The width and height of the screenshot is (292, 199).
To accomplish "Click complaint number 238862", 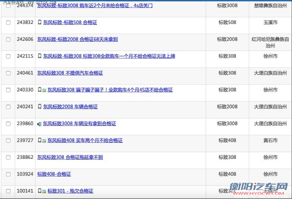I will pyautogui.click(x=25, y=157).
